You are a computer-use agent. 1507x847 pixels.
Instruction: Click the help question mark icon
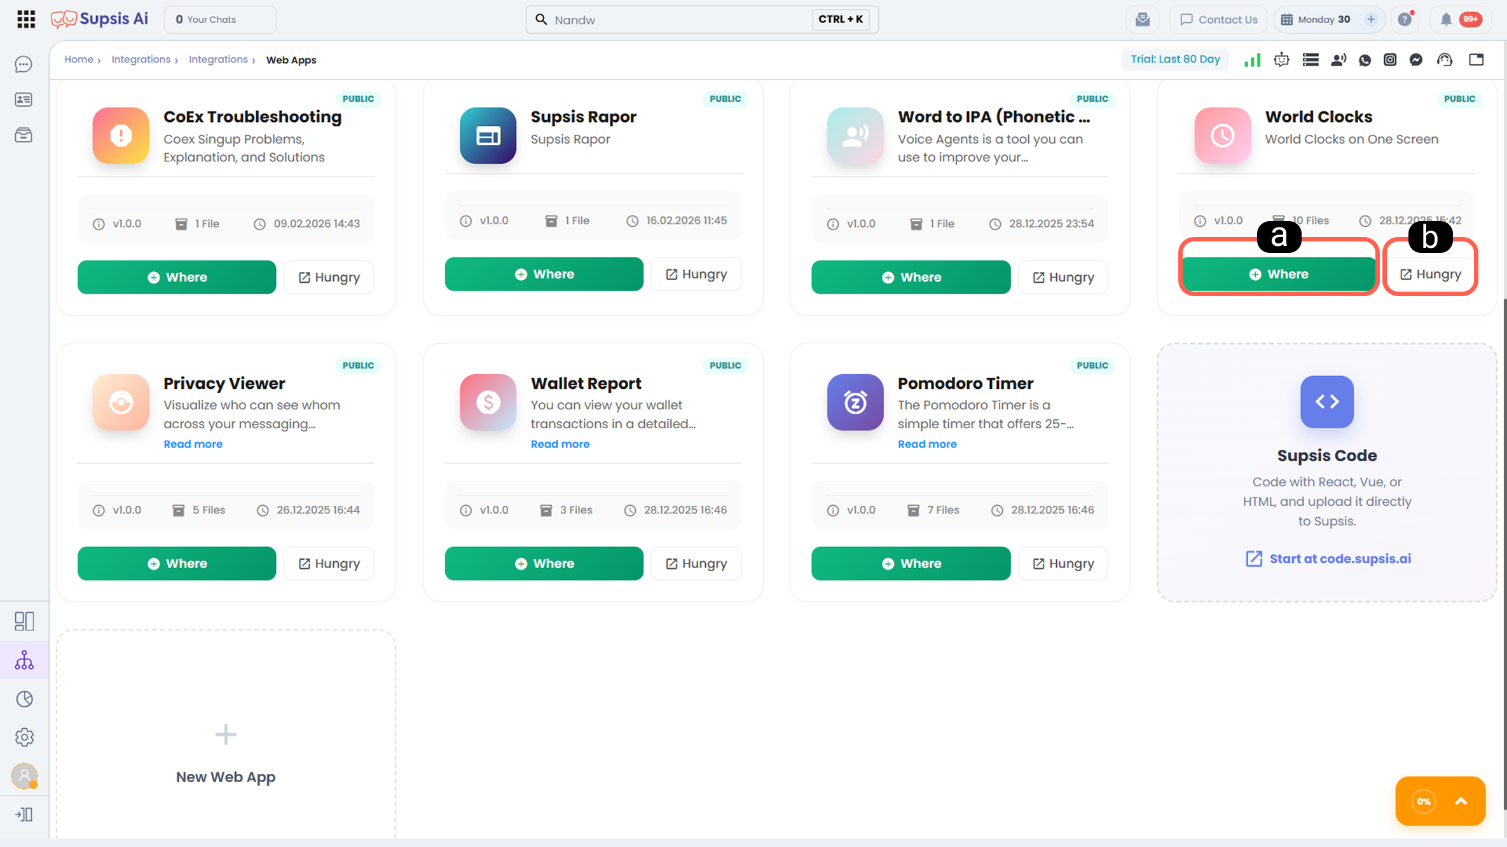click(1405, 19)
